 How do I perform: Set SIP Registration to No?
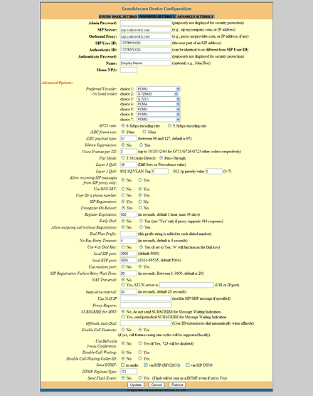[x=140, y=202]
